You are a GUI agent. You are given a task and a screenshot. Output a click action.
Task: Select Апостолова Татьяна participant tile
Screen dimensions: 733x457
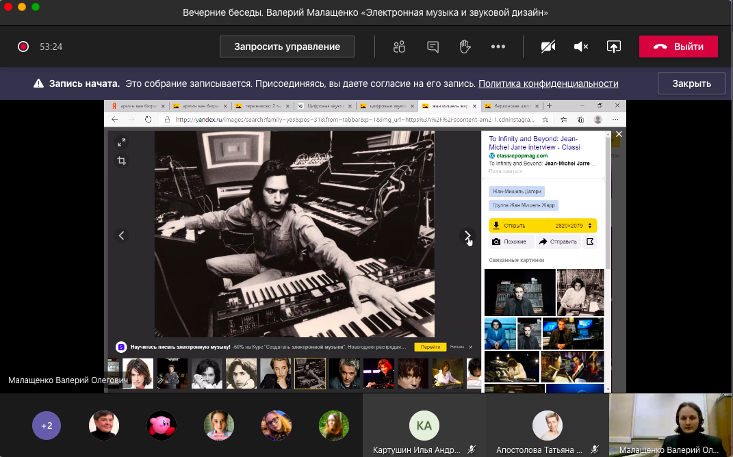[x=547, y=426]
